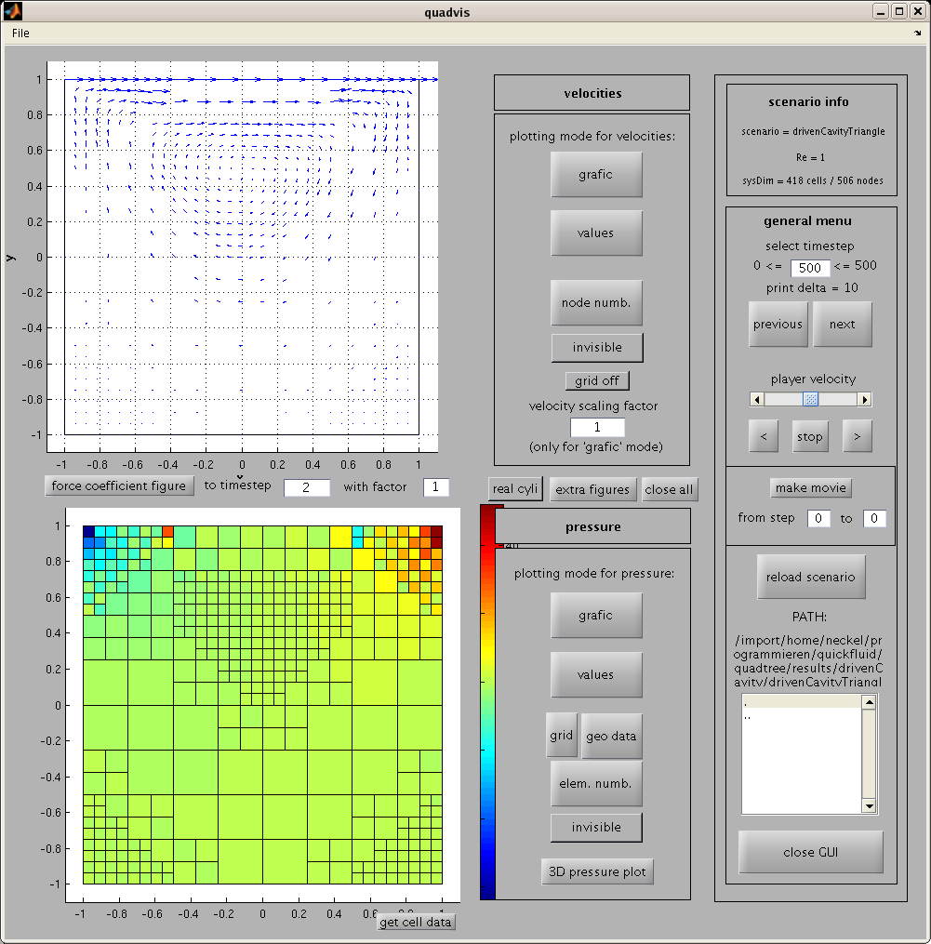
Task: Click the player velocity slider thumb
Action: [x=811, y=399]
